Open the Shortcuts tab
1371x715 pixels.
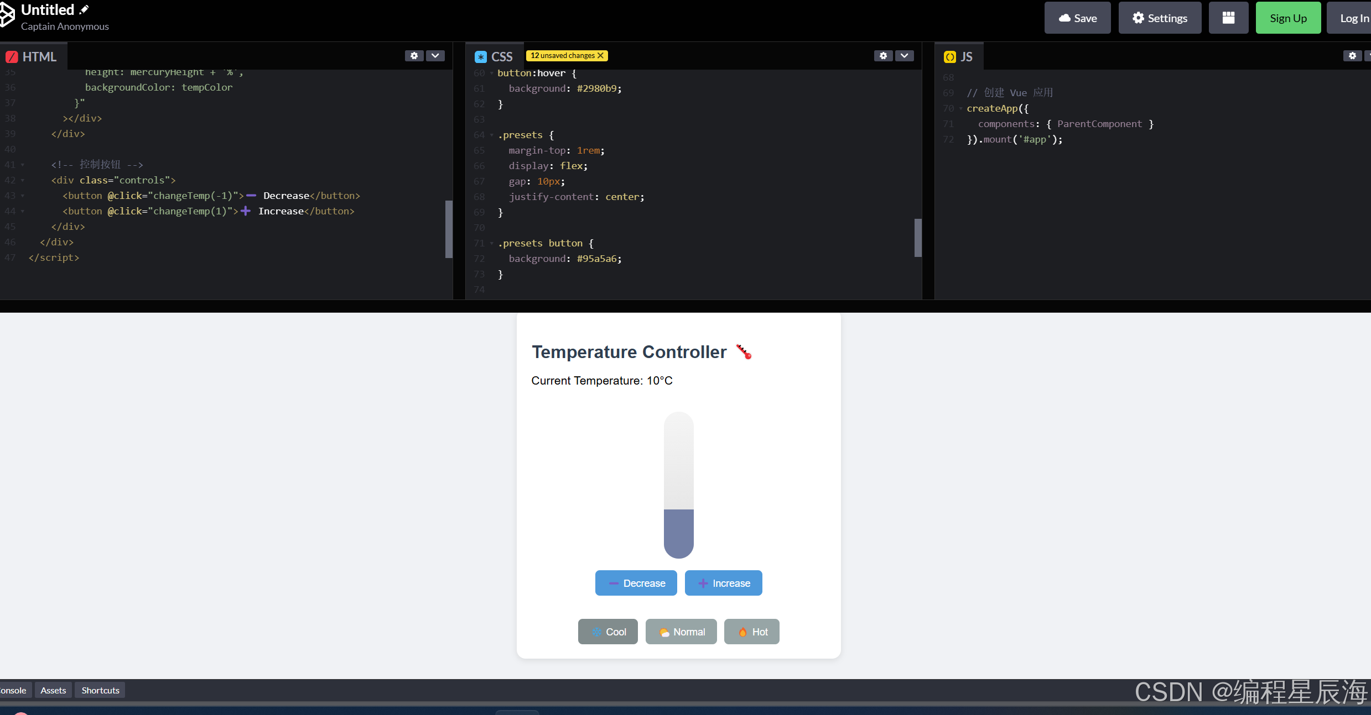pos(100,690)
